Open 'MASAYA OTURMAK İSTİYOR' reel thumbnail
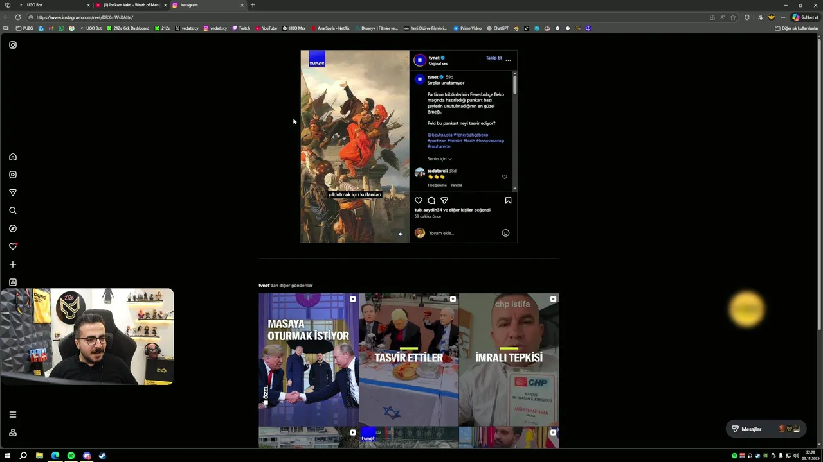 [309, 359]
